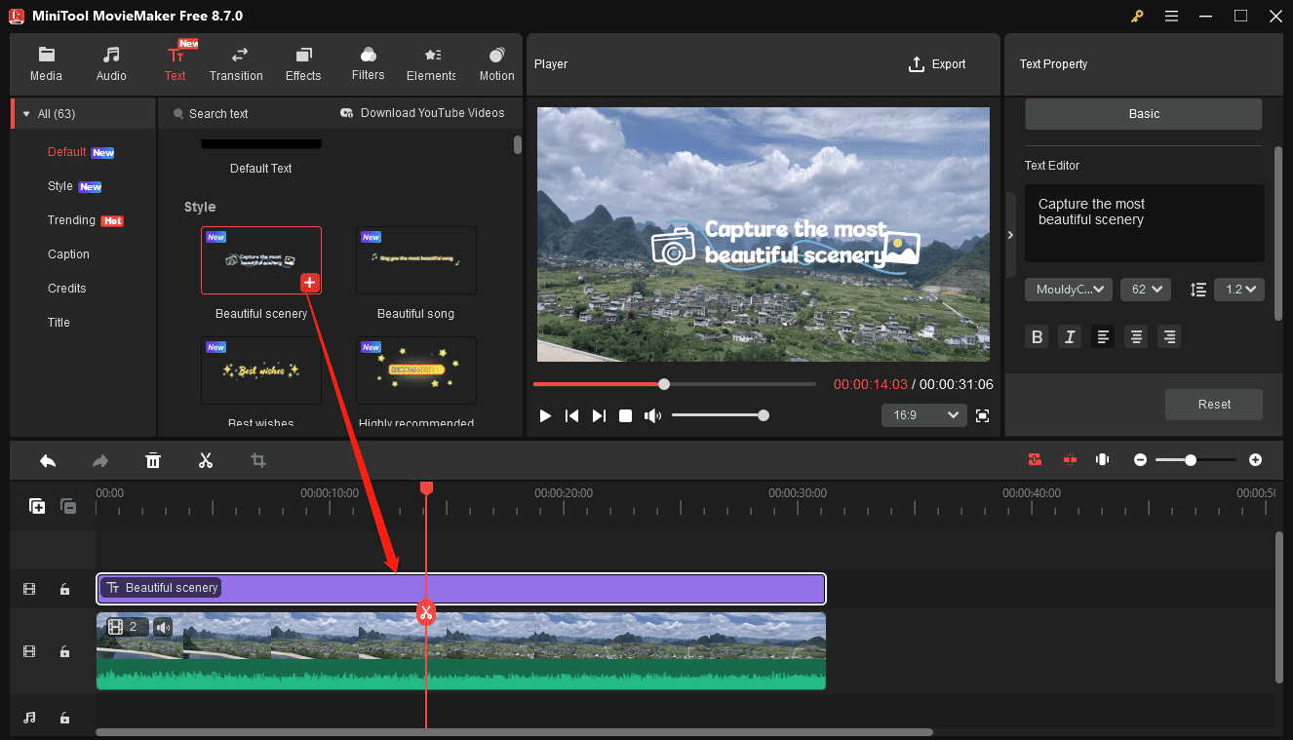The width and height of the screenshot is (1293, 740).
Task: Lock the text track
Action: pyautogui.click(x=64, y=589)
